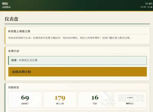Screen dimensions: 153x112
Task: Click the S1 W1 season week indicator
Action: (x=149, y=4)
